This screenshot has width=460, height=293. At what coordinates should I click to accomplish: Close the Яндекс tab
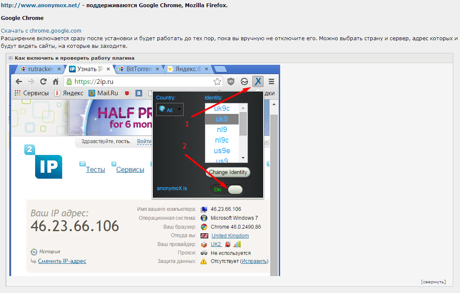207,69
